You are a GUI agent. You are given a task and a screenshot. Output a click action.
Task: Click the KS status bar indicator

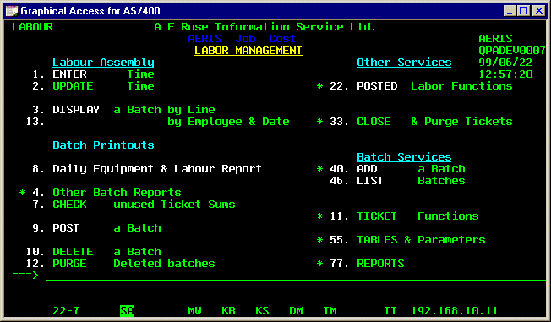click(262, 311)
